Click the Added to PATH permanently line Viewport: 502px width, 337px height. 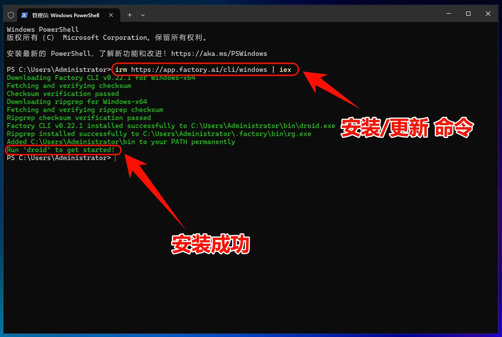[x=121, y=142]
